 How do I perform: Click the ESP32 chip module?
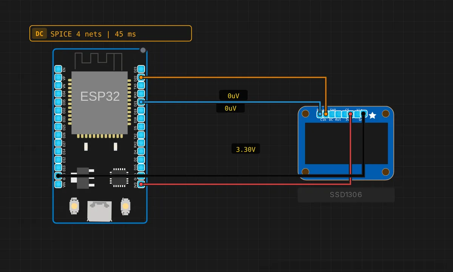click(x=100, y=103)
